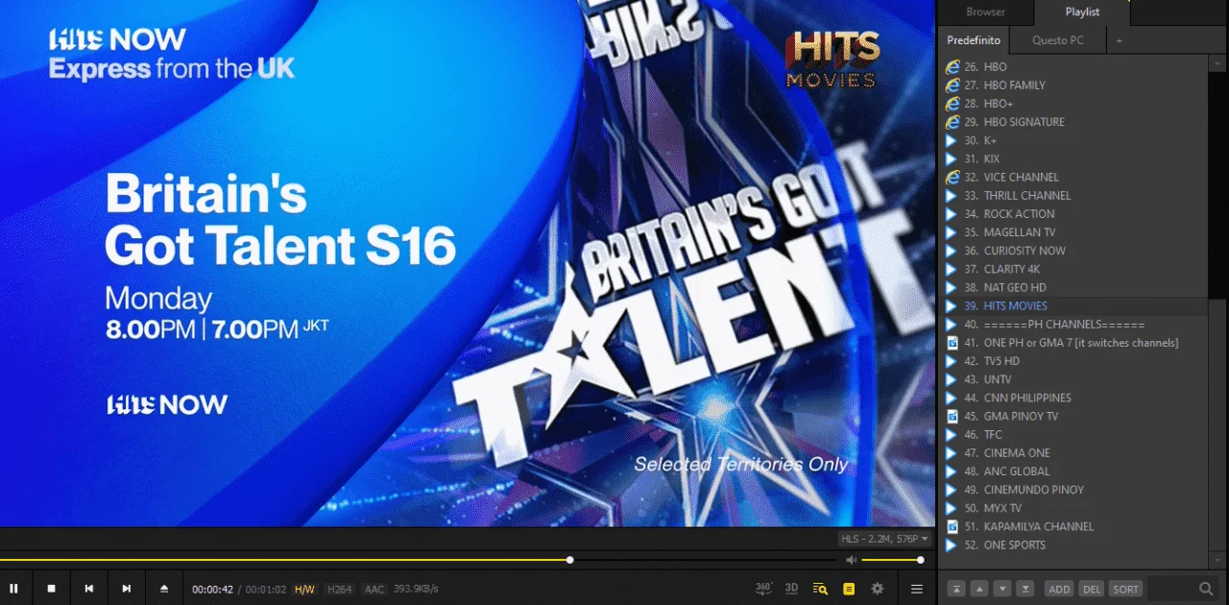Click NAT GEO HD play icon
1229x605 pixels.
point(952,287)
